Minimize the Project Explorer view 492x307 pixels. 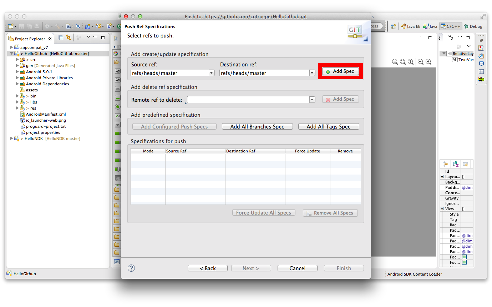coord(96,37)
